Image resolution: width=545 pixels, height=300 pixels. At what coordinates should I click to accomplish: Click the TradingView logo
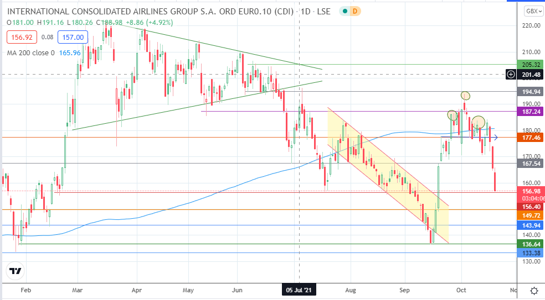(16, 271)
